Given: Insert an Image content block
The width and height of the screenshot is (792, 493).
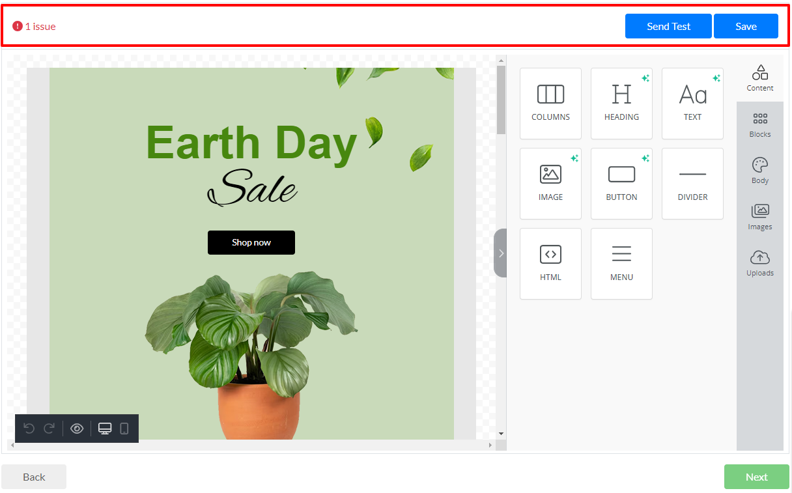Looking at the screenshot, I should (550, 184).
